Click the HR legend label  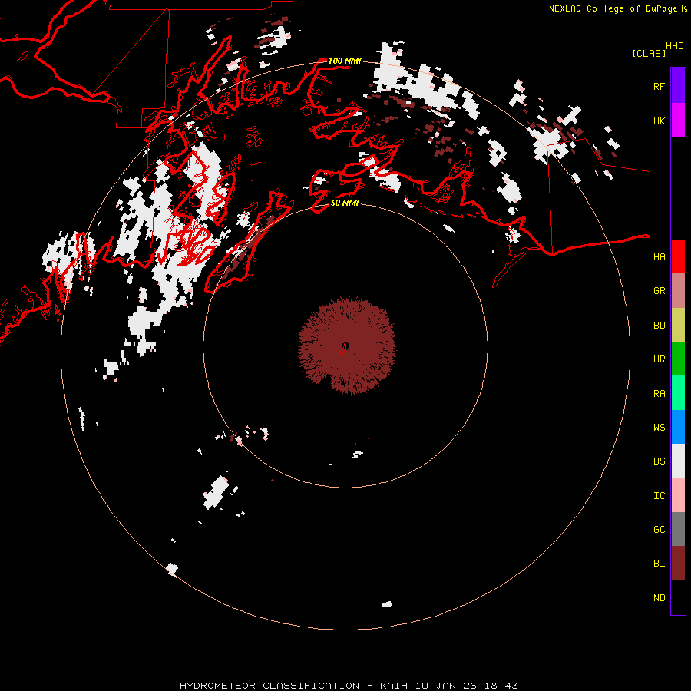coord(659,359)
